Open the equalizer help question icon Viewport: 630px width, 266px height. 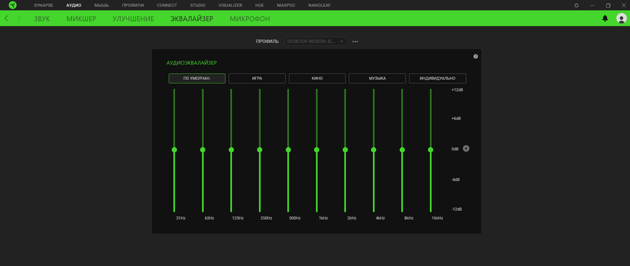pos(476,57)
